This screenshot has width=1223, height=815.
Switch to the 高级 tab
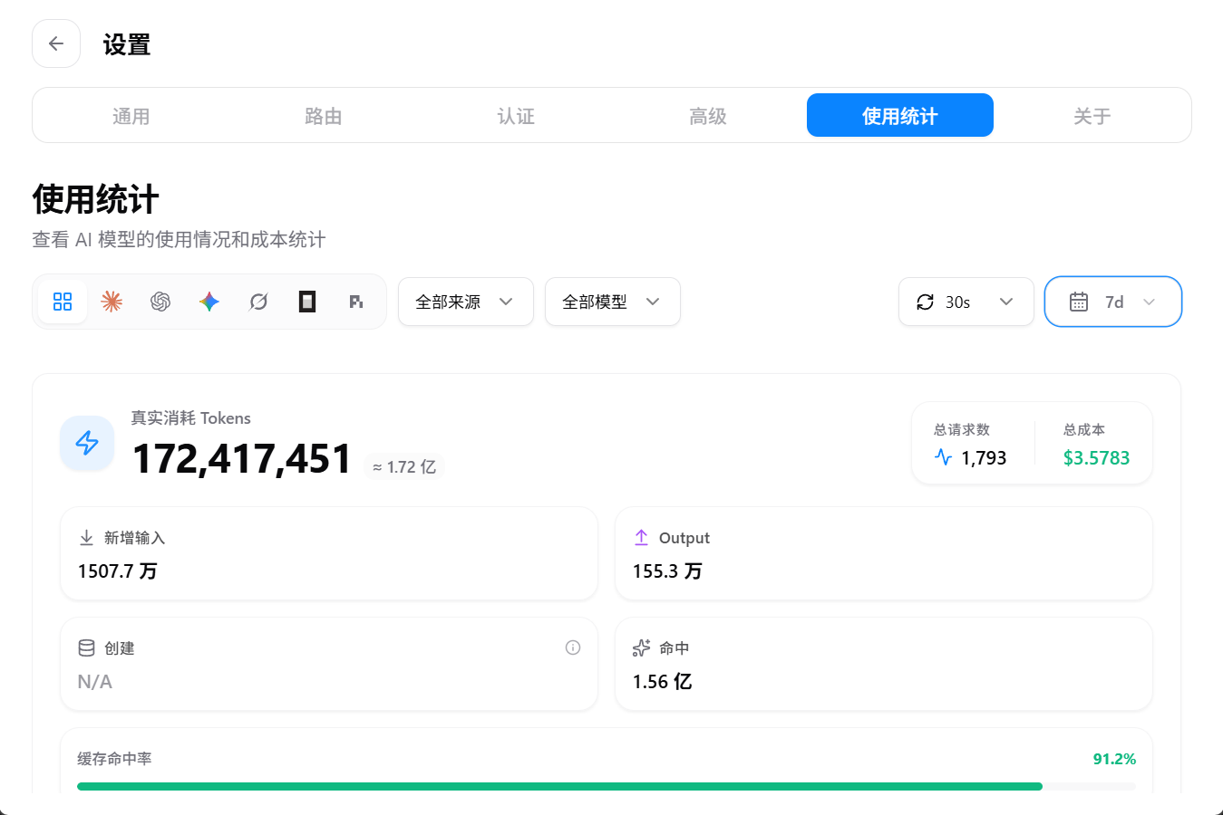708,116
